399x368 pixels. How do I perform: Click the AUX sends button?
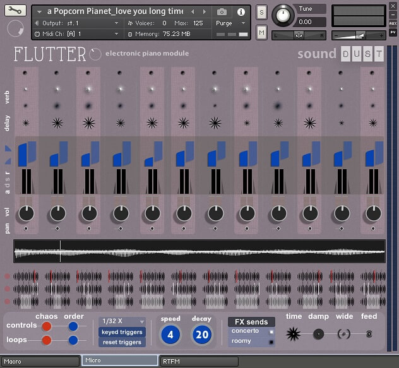pyautogui.click(x=393, y=23)
